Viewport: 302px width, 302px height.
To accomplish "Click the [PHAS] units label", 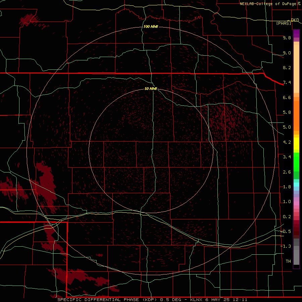I will coord(284,23).
